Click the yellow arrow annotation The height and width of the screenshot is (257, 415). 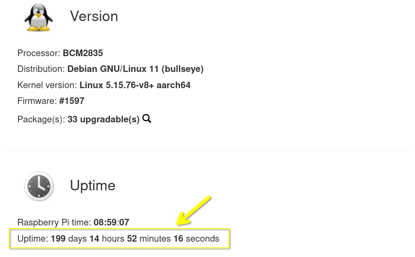pyautogui.click(x=195, y=211)
